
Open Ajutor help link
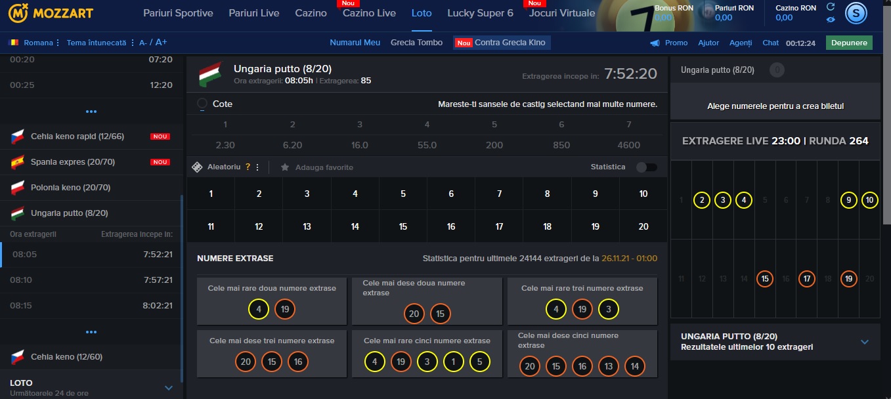coord(708,43)
